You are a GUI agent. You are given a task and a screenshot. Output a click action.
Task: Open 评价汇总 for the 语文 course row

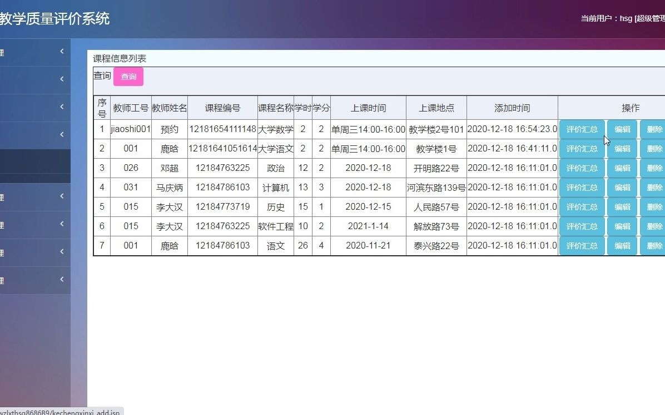click(x=582, y=246)
